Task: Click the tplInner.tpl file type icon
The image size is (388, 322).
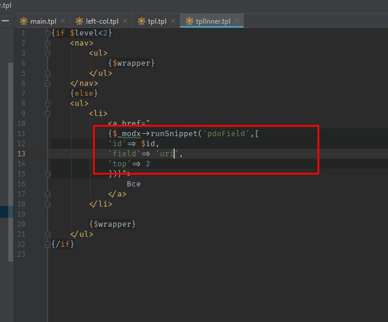Action: [190, 21]
